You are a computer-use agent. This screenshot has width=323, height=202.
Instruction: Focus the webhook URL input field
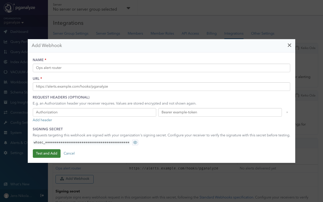[x=161, y=87]
